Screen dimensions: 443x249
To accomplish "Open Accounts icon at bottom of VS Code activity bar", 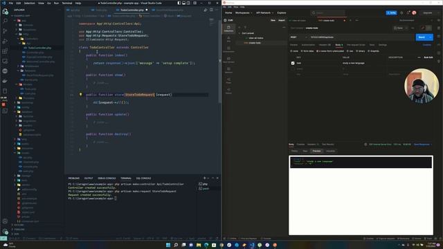I will [x=5, y=221].
